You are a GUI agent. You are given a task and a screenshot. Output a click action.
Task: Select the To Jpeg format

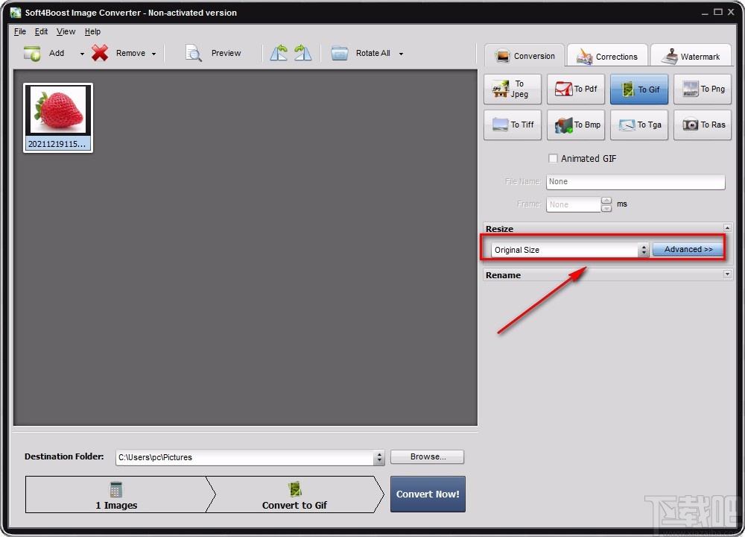513,89
